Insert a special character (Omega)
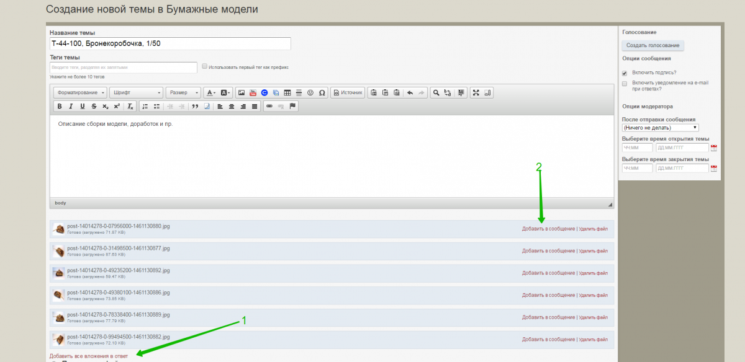Image resolution: width=745 pixels, height=362 pixels. click(x=322, y=92)
